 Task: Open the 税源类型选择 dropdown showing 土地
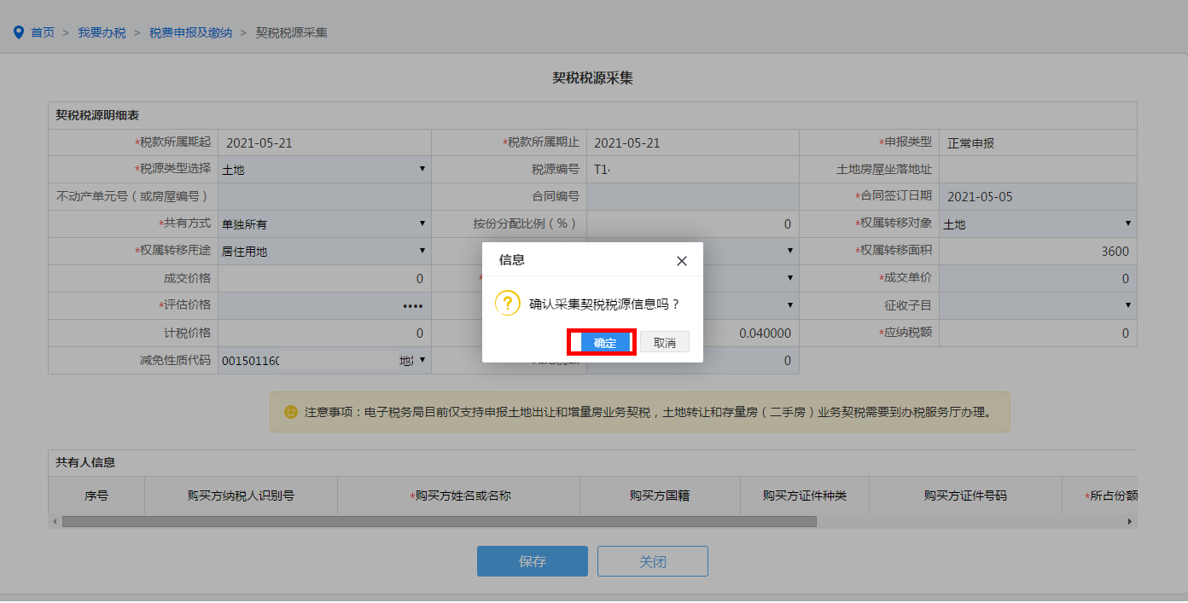click(324, 170)
